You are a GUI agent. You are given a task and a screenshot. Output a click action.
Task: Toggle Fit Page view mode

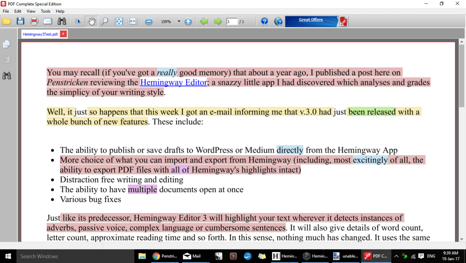pos(119,21)
